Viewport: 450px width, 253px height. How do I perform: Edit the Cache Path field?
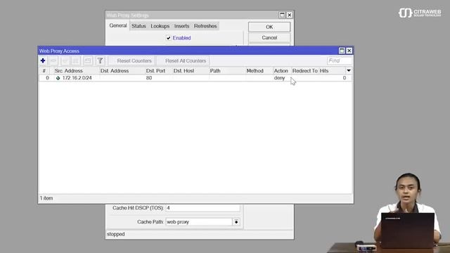[x=198, y=222]
